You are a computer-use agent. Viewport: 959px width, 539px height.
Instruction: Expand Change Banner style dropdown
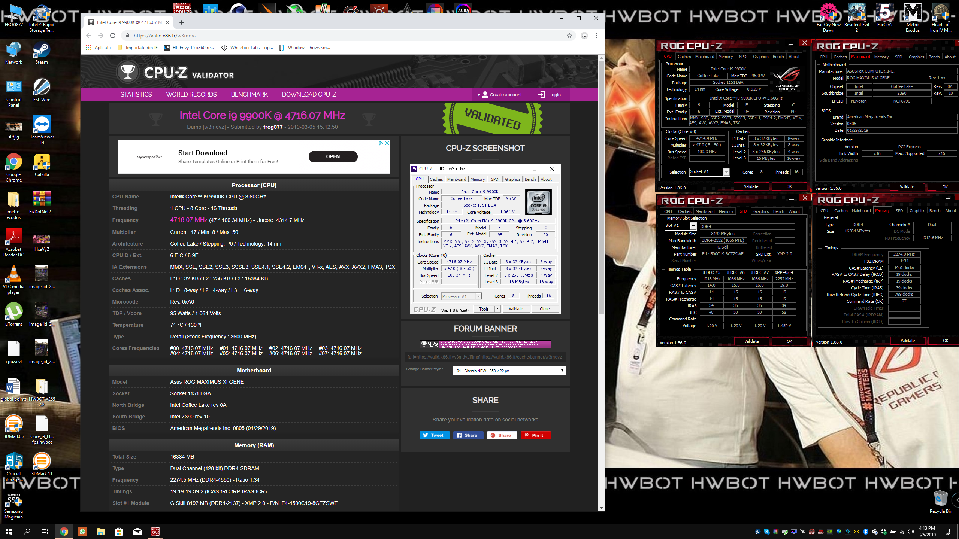[x=509, y=371]
